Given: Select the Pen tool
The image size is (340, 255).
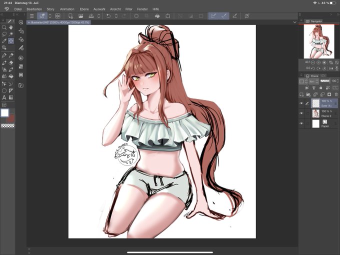Looking at the screenshot, I should pyautogui.click(x=4, y=55).
